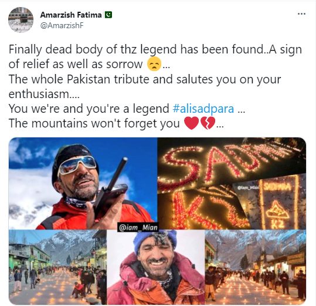316x306 pixels.
Task: Click the broken heart emoji
Action: pyautogui.click(x=208, y=123)
